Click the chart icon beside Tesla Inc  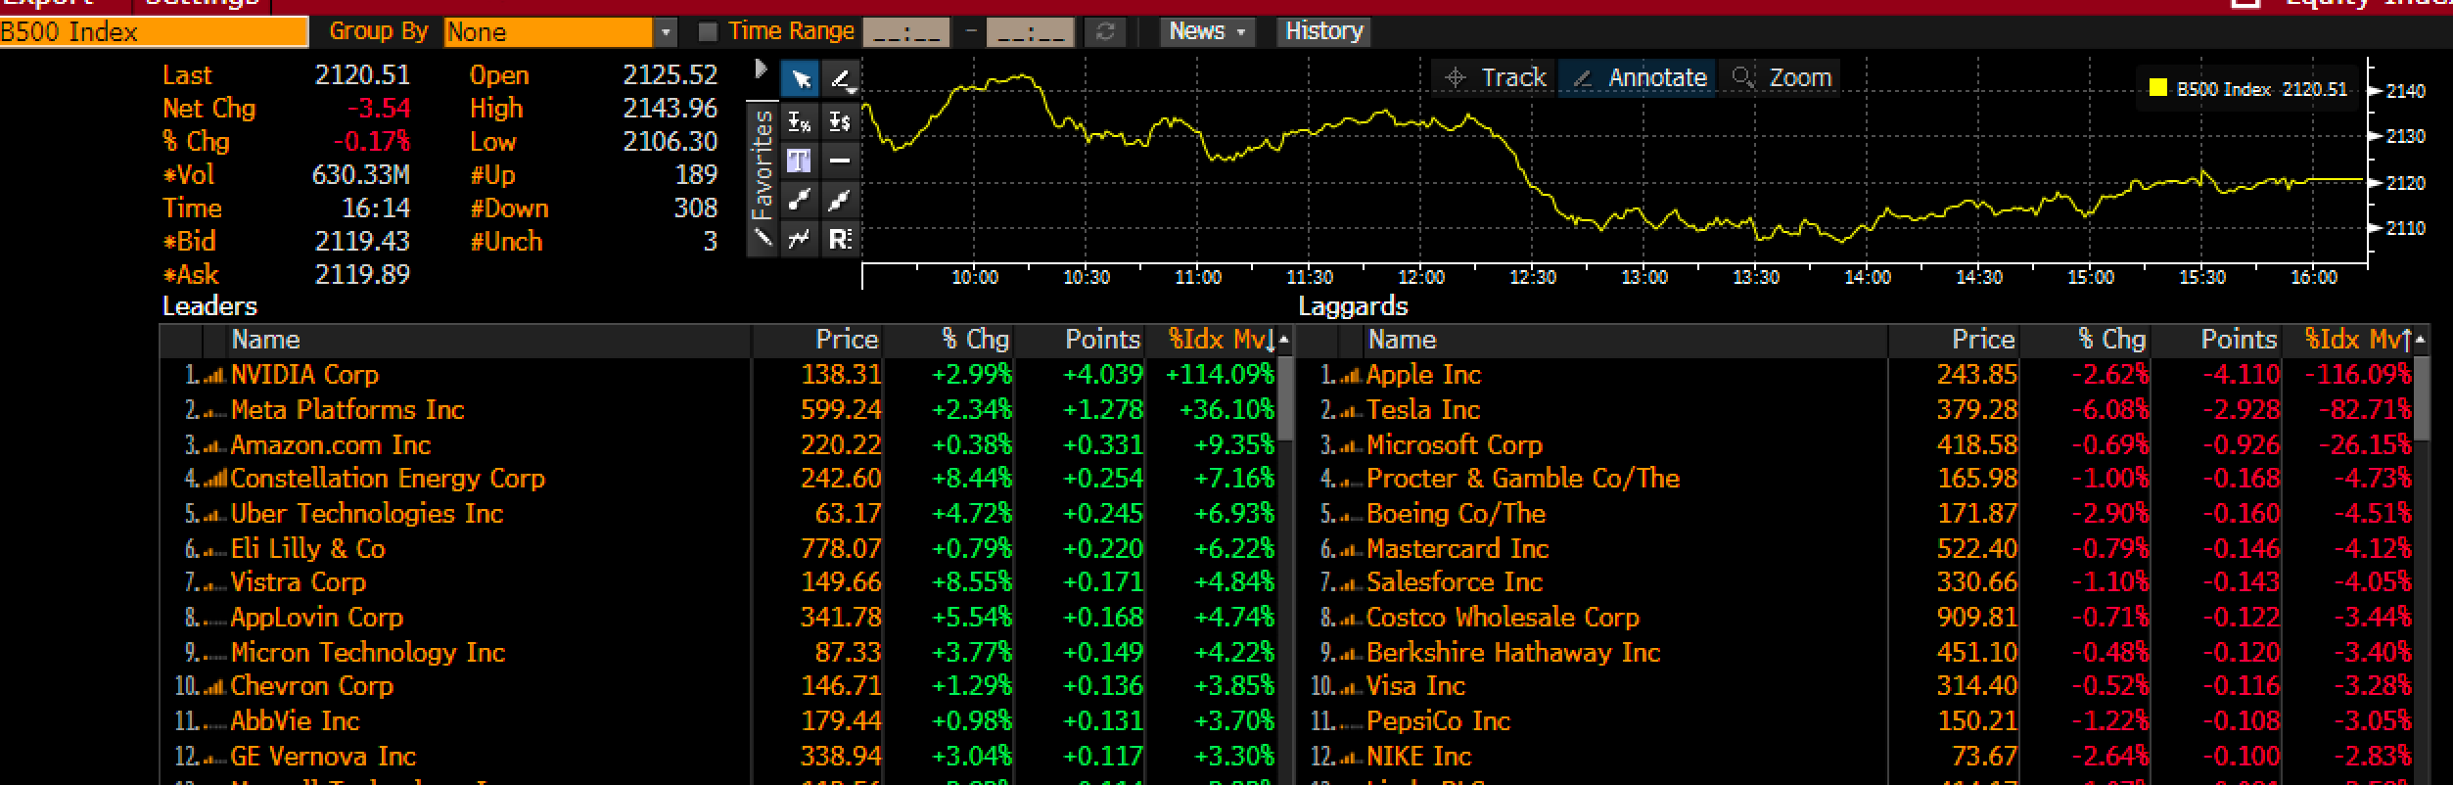tap(1351, 411)
